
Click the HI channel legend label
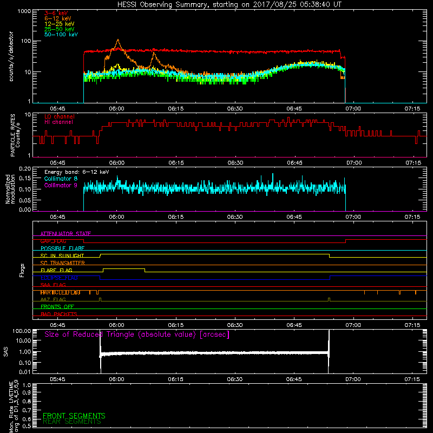tap(58, 122)
